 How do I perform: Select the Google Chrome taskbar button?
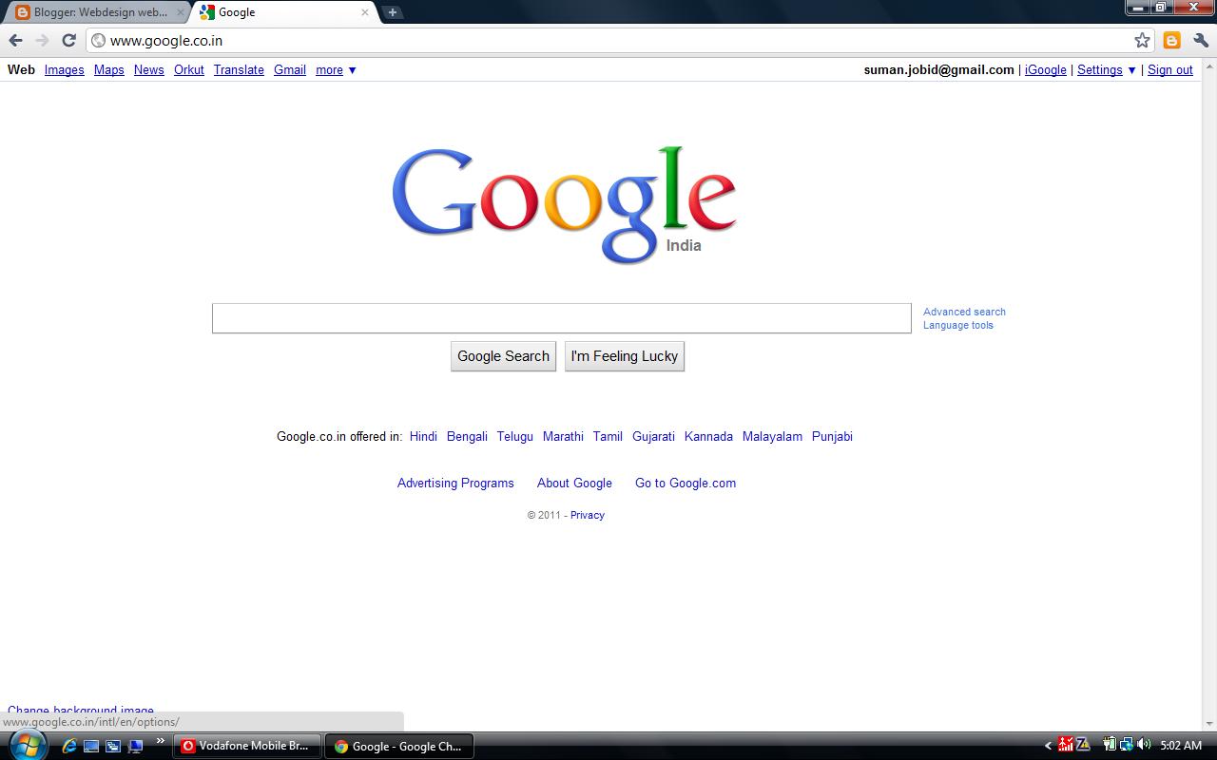tap(399, 746)
